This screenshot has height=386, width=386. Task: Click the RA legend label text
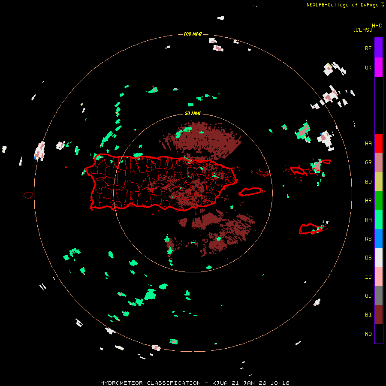[368, 220]
